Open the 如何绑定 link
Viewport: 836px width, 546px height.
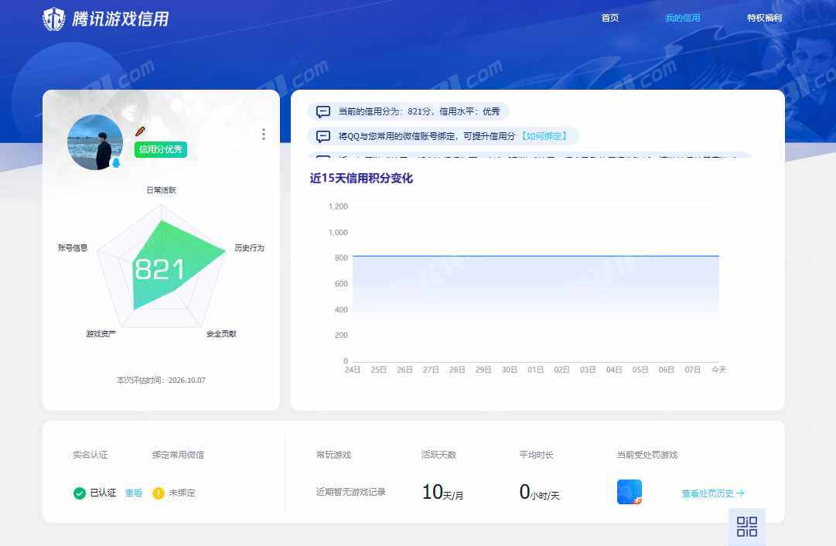(x=544, y=136)
